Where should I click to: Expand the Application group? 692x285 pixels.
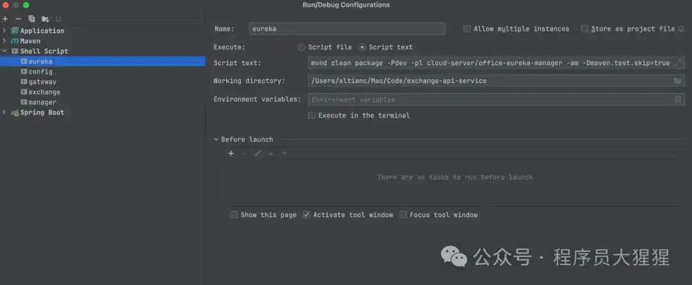4,31
